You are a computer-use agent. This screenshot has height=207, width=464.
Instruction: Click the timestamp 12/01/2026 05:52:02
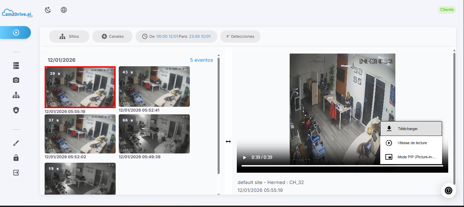click(x=65, y=157)
